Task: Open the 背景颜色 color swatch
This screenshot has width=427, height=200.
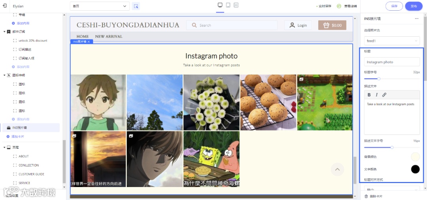Action: [x=415, y=157]
